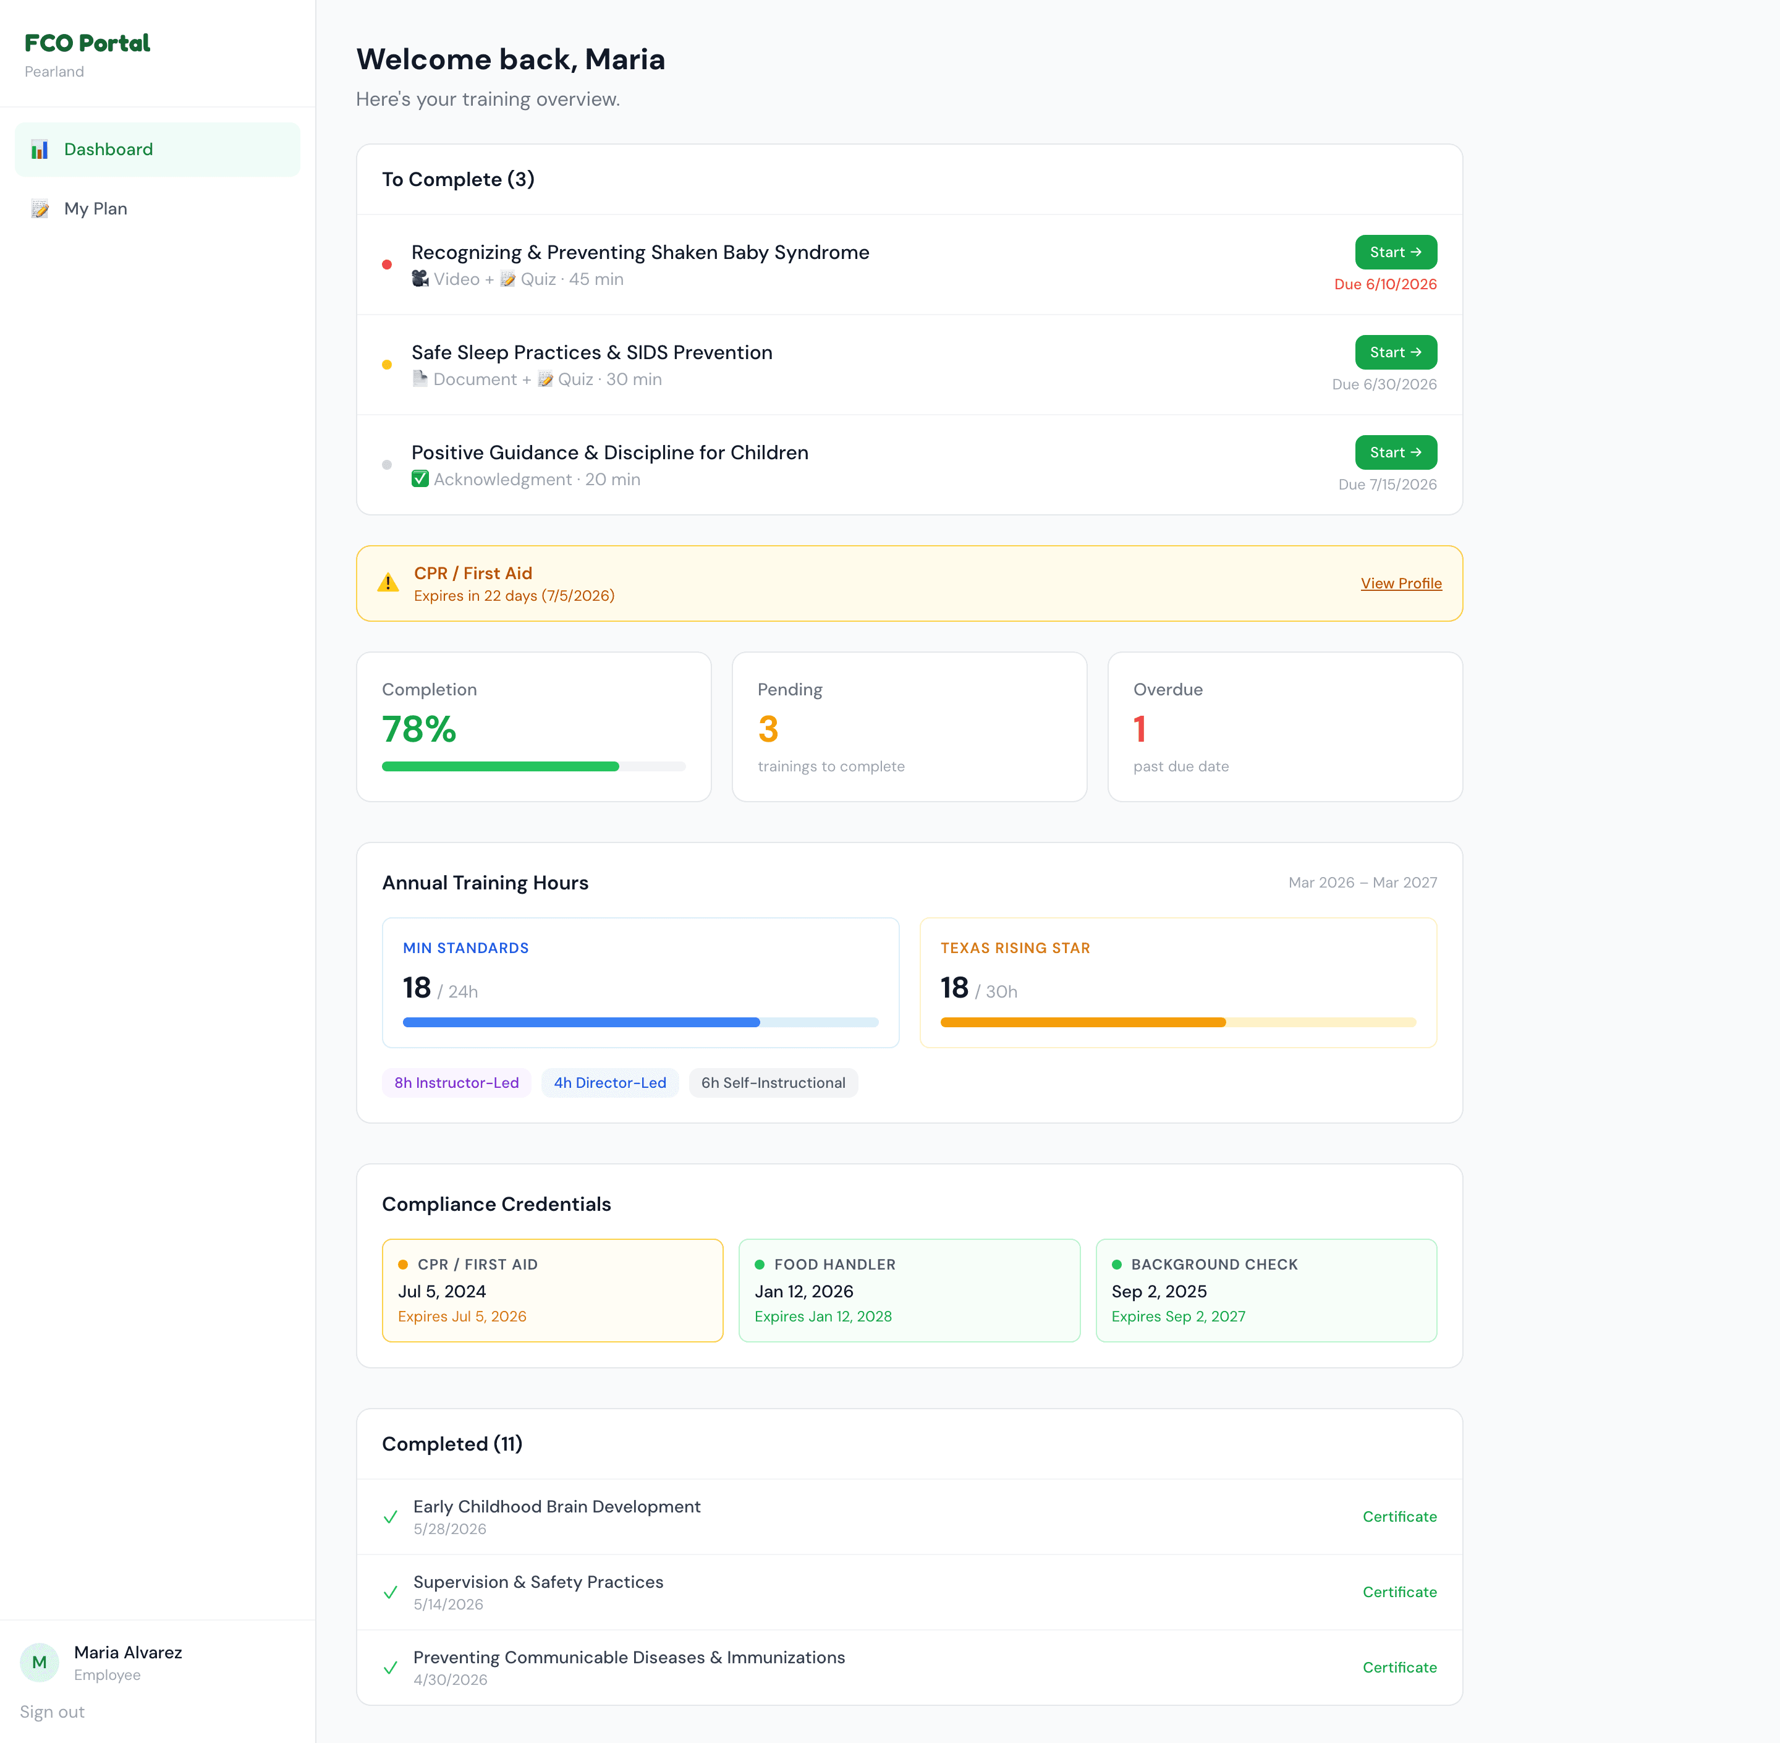Click the Maria Alvarez user name
The image size is (1780, 1743).
pos(128,1652)
